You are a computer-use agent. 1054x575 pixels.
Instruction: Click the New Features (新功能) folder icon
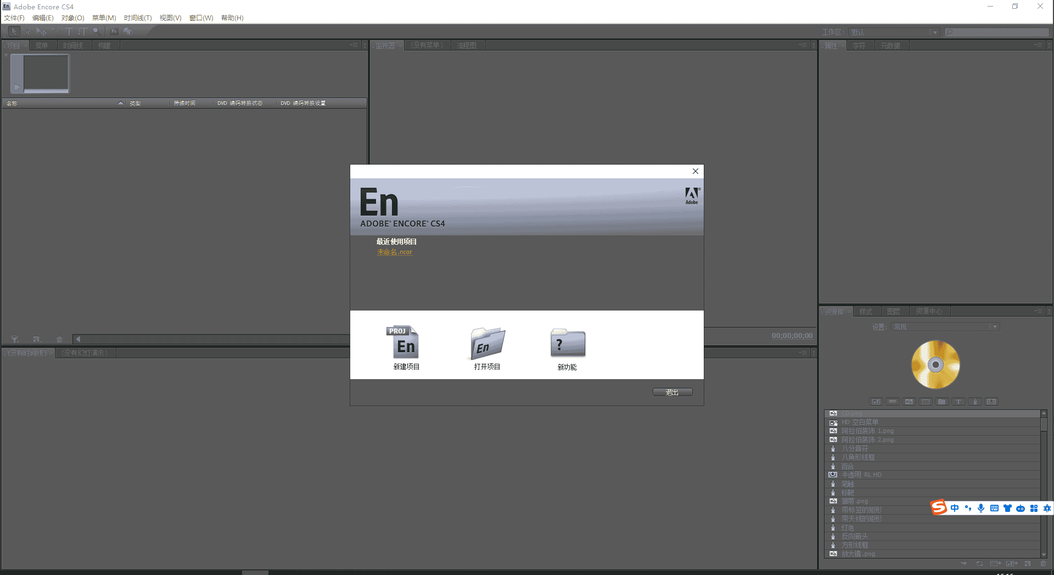568,343
